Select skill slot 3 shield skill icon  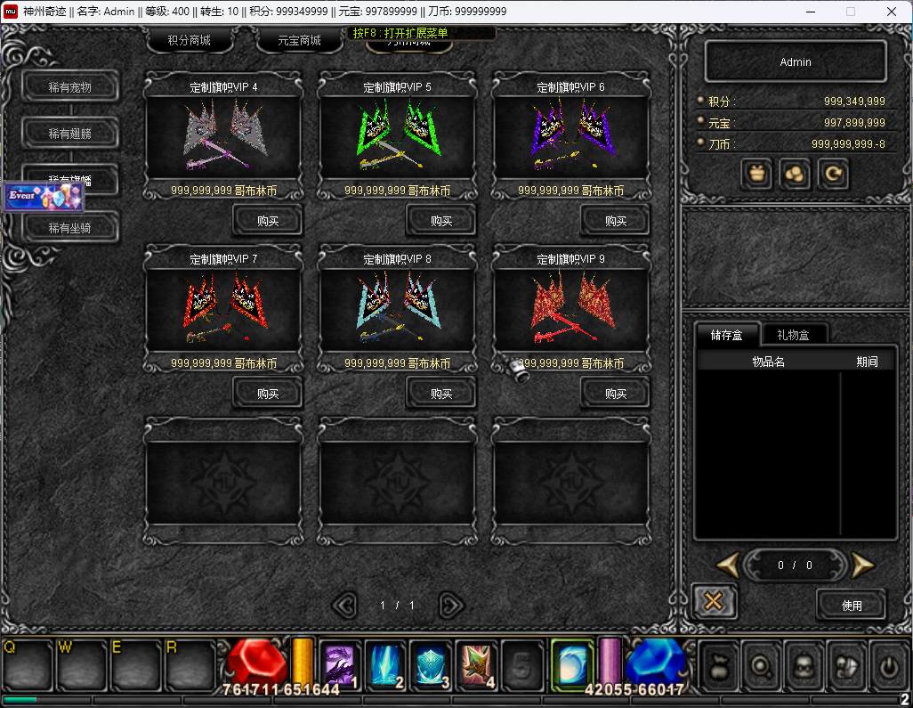(x=431, y=664)
